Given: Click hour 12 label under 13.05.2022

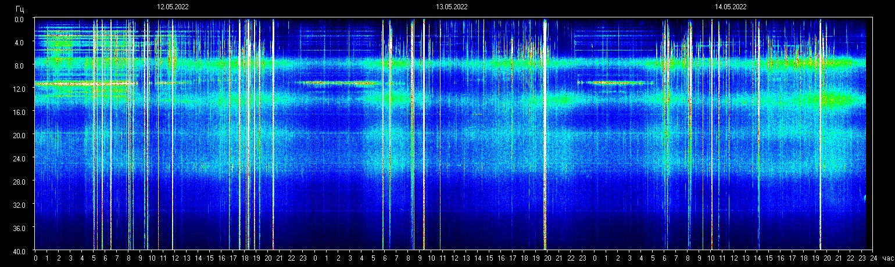Looking at the screenshot, I should (x=454, y=258).
